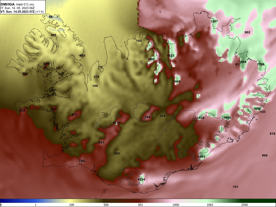276x207 pixels.
Task: Select the '1538' map value
Action: point(201,118)
